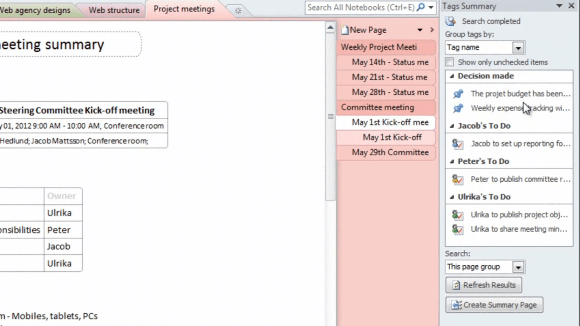This screenshot has width=580, height=326.
Task: Click the create new section asterisk tab
Action: pos(238,11)
